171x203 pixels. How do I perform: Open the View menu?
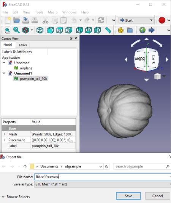point(27,12)
